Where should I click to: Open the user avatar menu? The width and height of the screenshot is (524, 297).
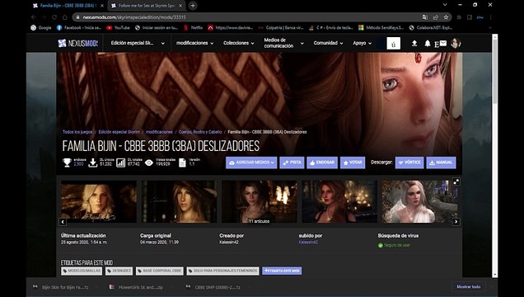click(x=456, y=43)
